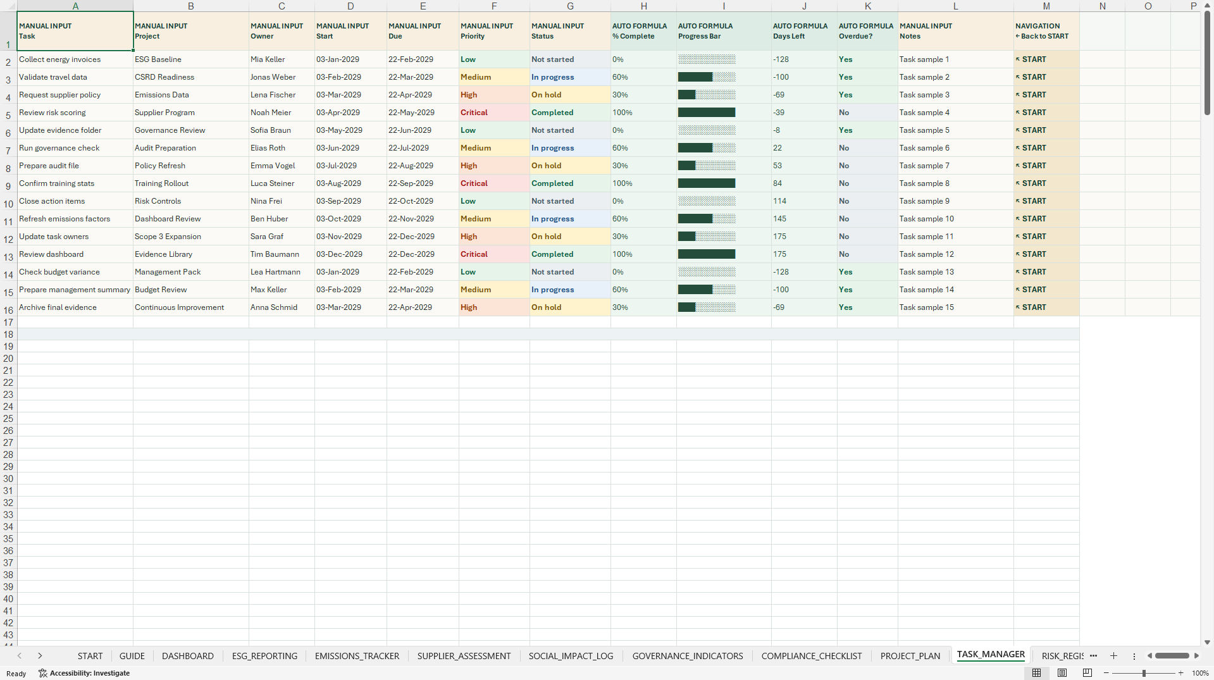Click the zoom slider handle

(x=1144, y=673)
